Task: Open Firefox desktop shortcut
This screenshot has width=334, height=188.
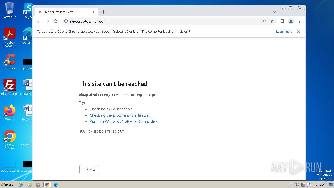Action: [x=9, y=113]
